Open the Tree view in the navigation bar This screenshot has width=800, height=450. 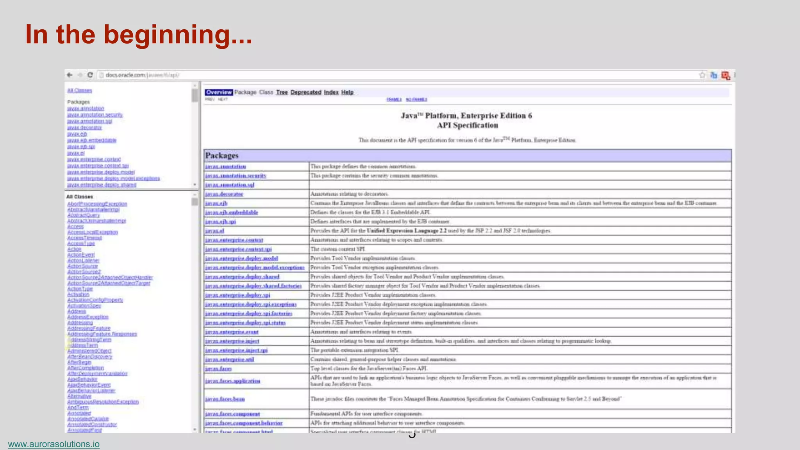[x=282, y=92]
